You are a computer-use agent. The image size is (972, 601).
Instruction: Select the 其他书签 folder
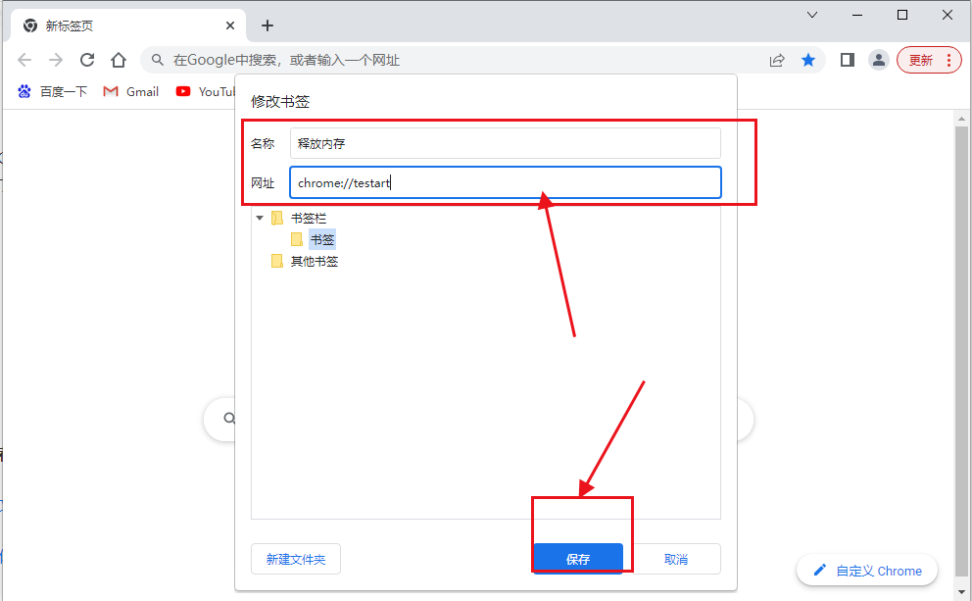tap(305, 261)
